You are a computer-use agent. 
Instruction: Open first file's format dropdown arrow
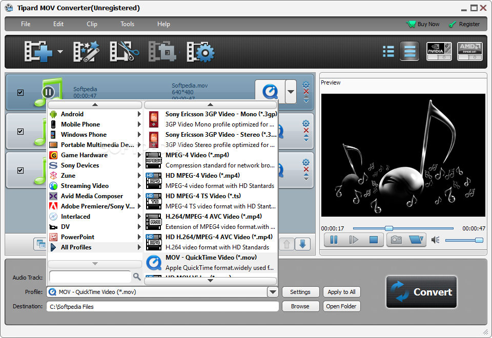pyautogui.click(x=291, y=92)
